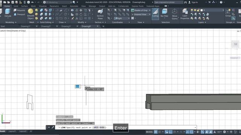Close the command line with X icon
This screenshot has width=241, height=135.
pos(49,127)
